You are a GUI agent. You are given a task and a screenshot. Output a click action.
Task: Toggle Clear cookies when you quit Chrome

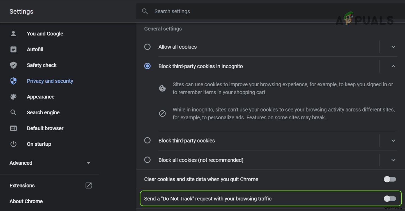(390, 179)
